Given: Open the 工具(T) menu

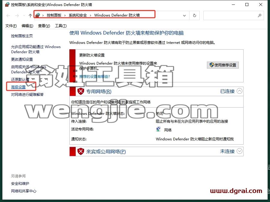Looking at the screenshot, I should pyautogui.click(x=61, y=26).
